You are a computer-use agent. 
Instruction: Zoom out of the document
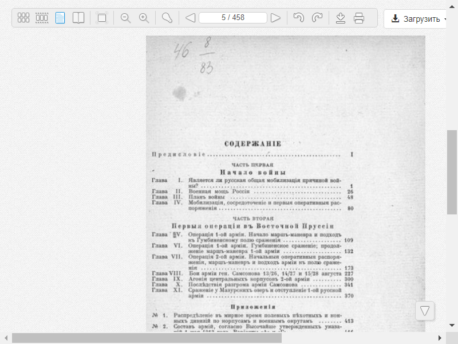125,18
